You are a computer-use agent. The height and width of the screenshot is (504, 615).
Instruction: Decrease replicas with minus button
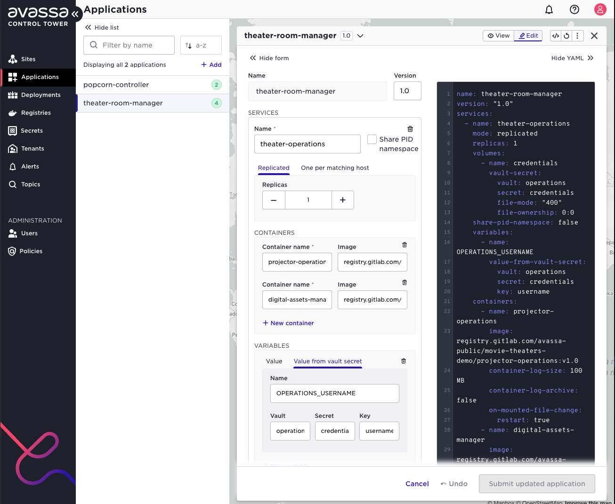274,200
